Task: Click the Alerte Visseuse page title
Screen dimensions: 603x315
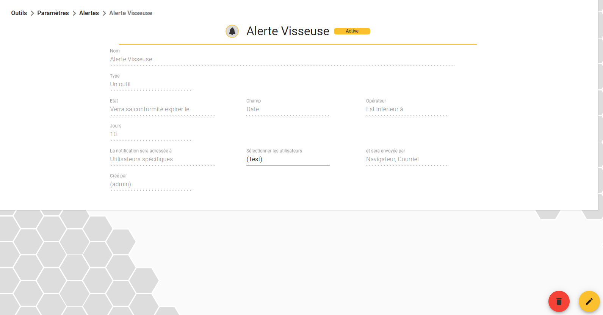Action: (288, 31)
